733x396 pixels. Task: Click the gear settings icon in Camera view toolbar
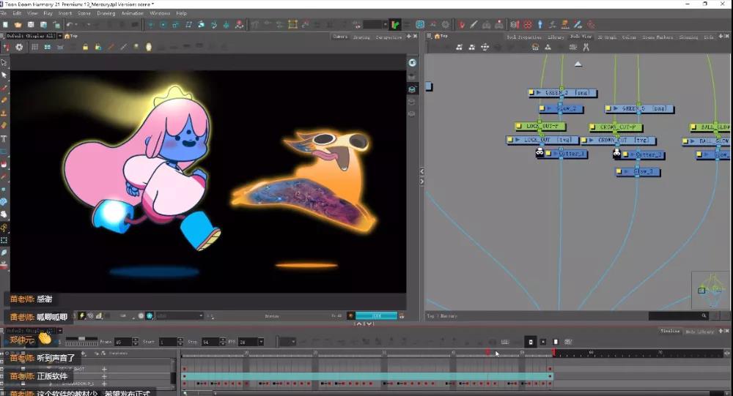tap(19, 47)
